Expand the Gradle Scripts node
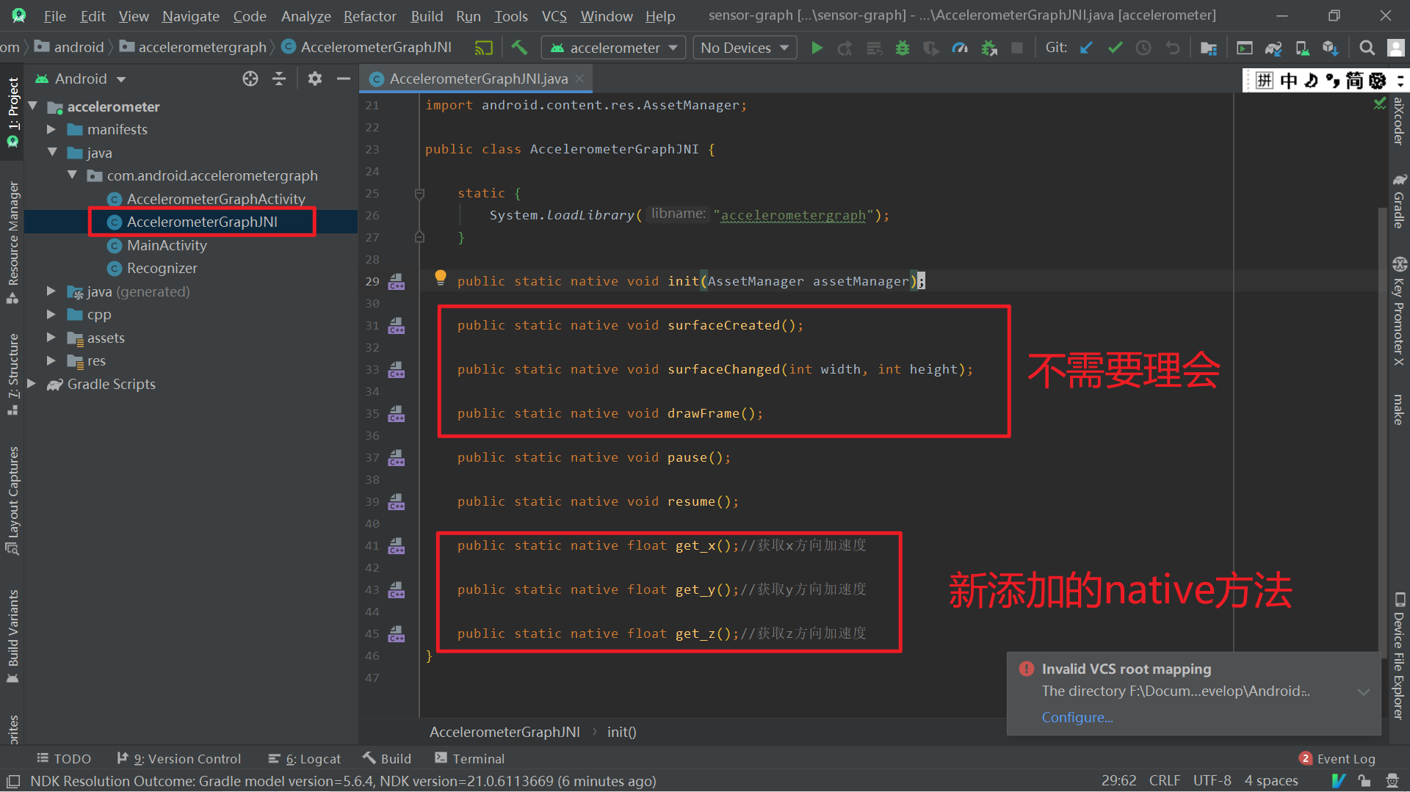Image resolution: width=1410 pixels, height=792 pixels. tap(32, 384)
